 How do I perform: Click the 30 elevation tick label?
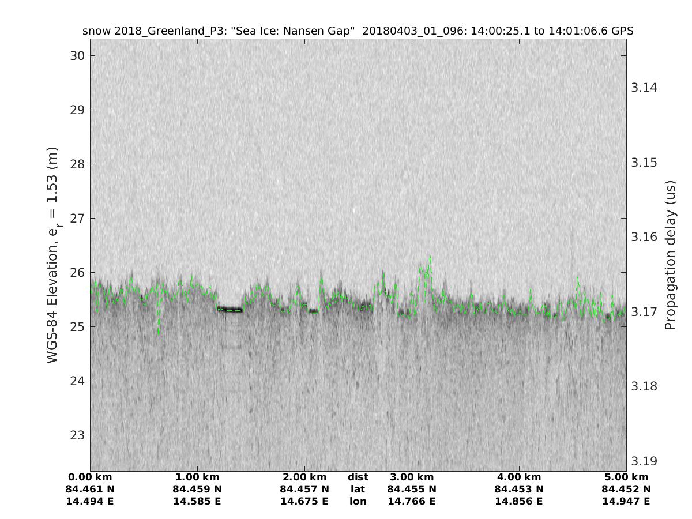click(x=77, y=56)
